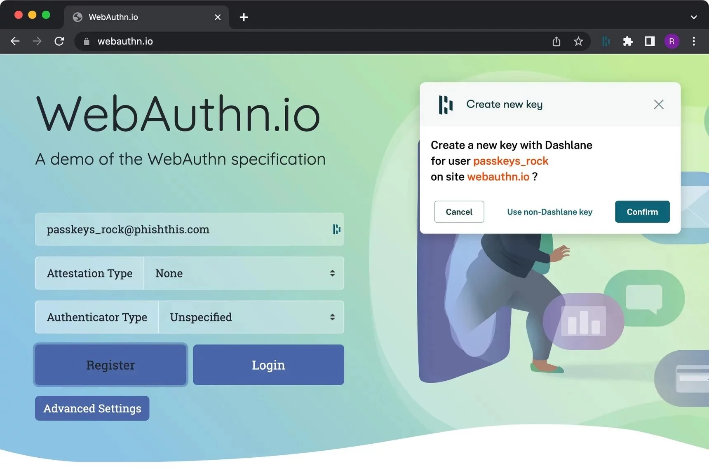Click orange passkeys_rock text in dialog
The width and height of the screenshot is (709, 468).
tap(511, 161)
